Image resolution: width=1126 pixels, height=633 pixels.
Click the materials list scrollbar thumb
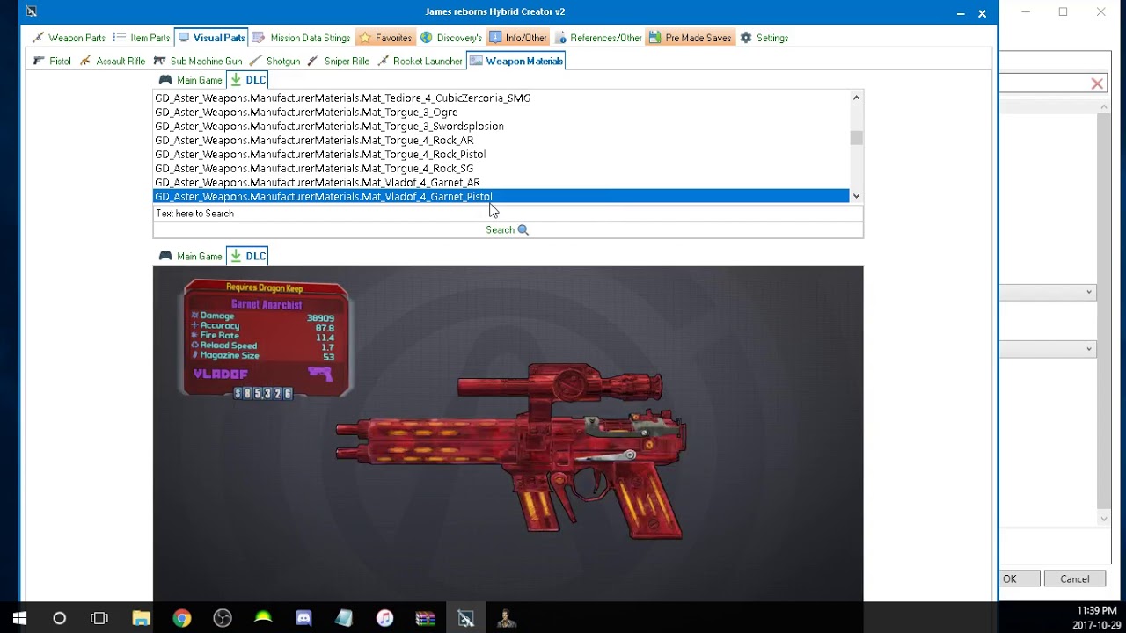tap(856, 138)
